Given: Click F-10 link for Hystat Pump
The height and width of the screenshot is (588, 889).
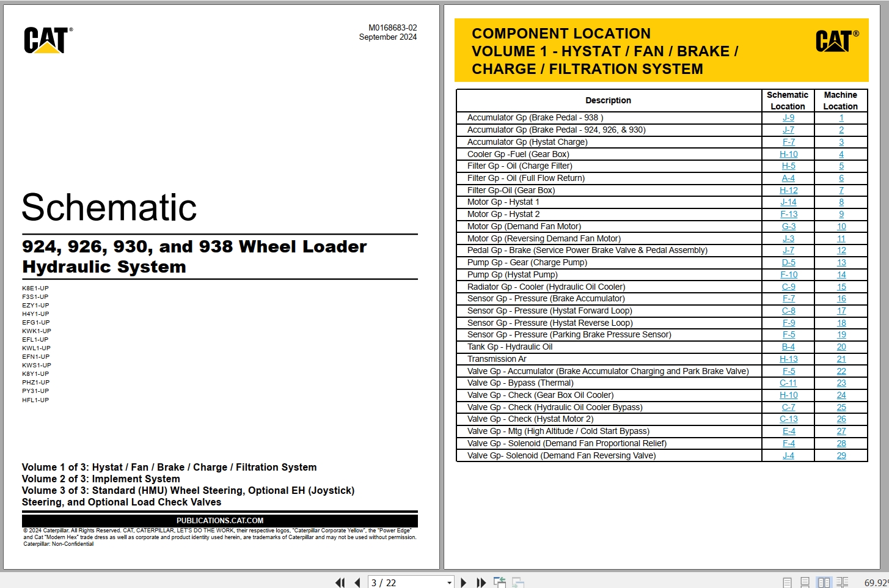Looking at the screenshot, I should [789, 274].
